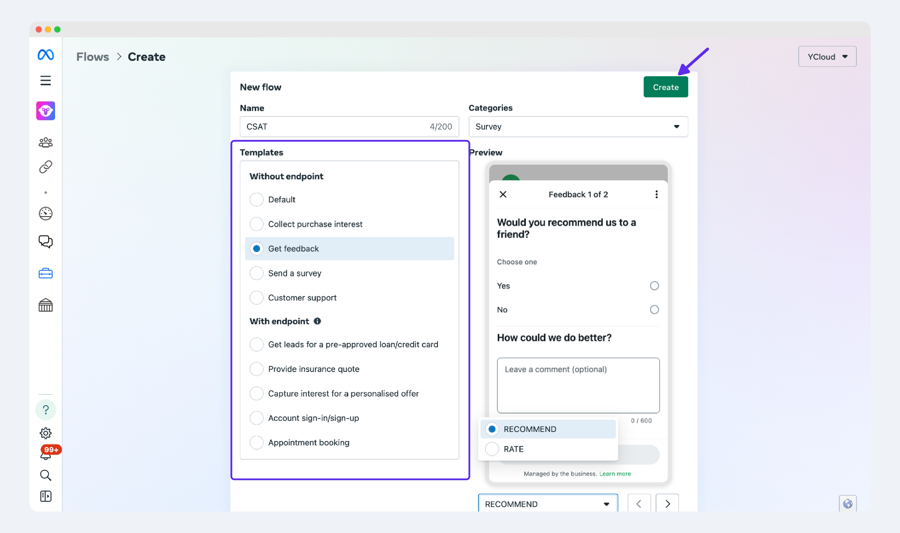900x533 pixels.
Task: Open the Categories Survey dropdown
Action: click(x=578, y=127)
